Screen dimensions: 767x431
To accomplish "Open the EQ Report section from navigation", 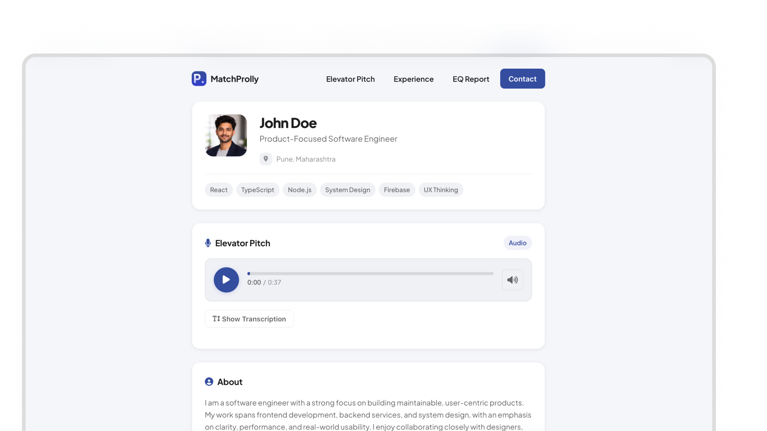I will 471,79.
